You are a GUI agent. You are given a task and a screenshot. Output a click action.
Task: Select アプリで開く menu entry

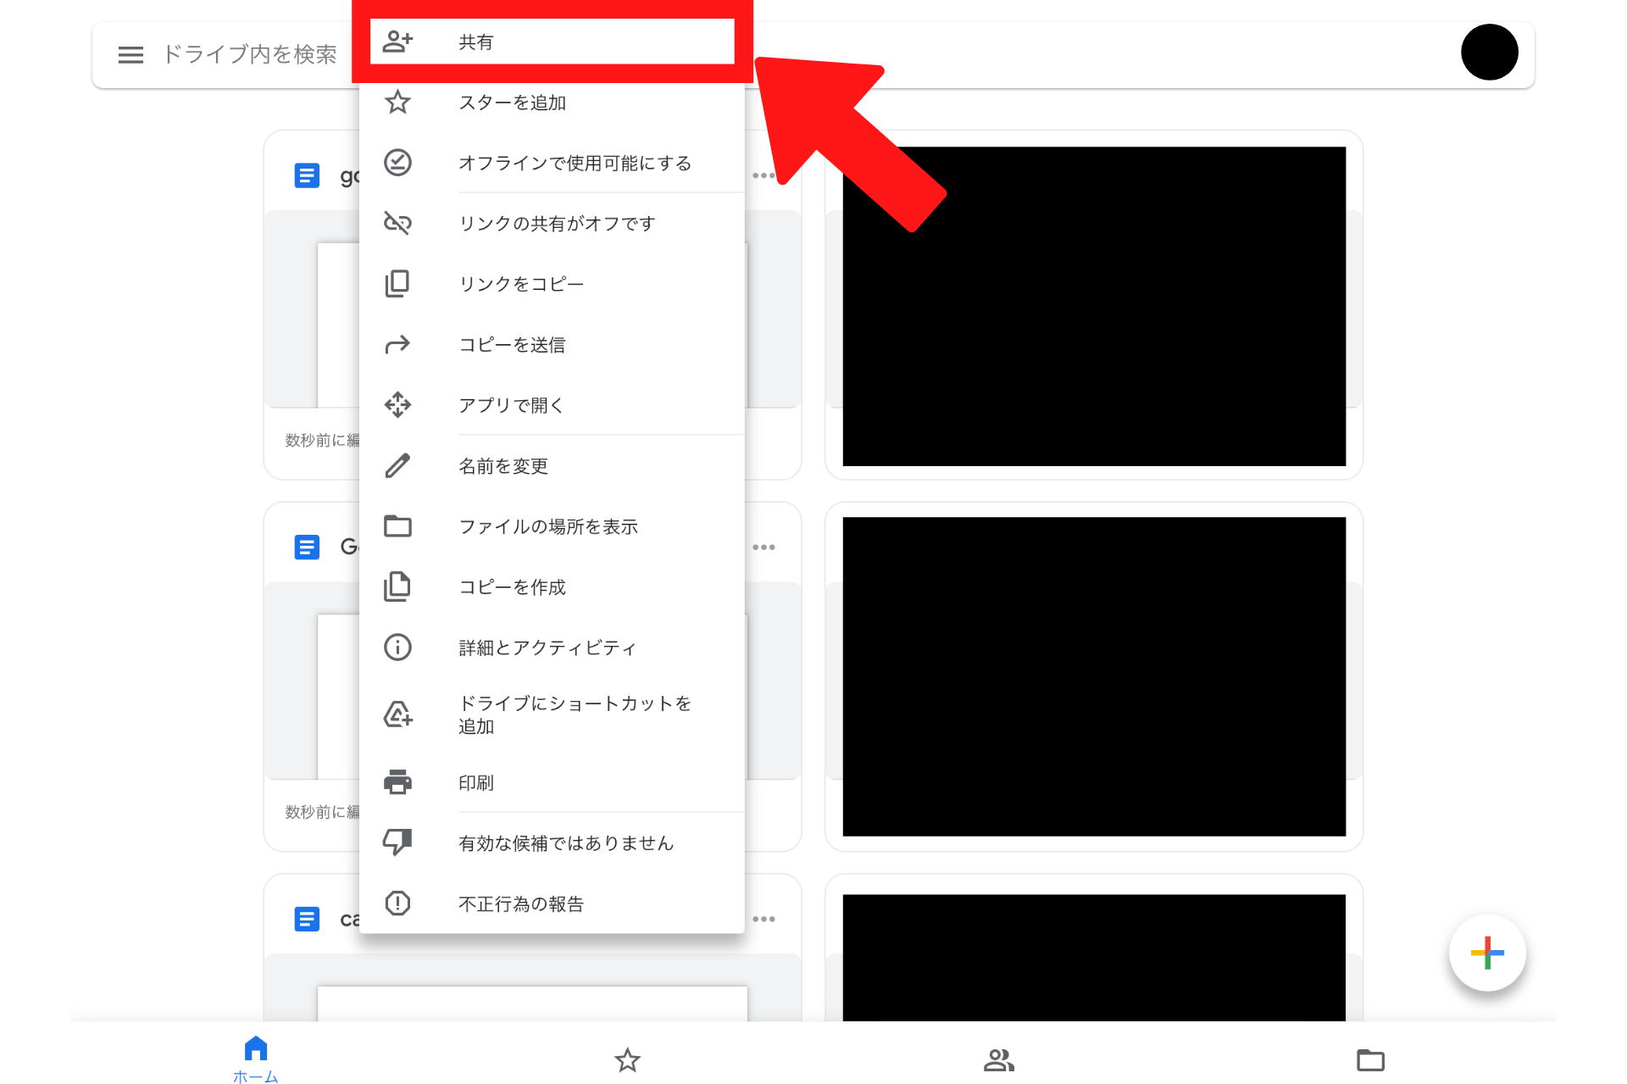tap(552, 405)
